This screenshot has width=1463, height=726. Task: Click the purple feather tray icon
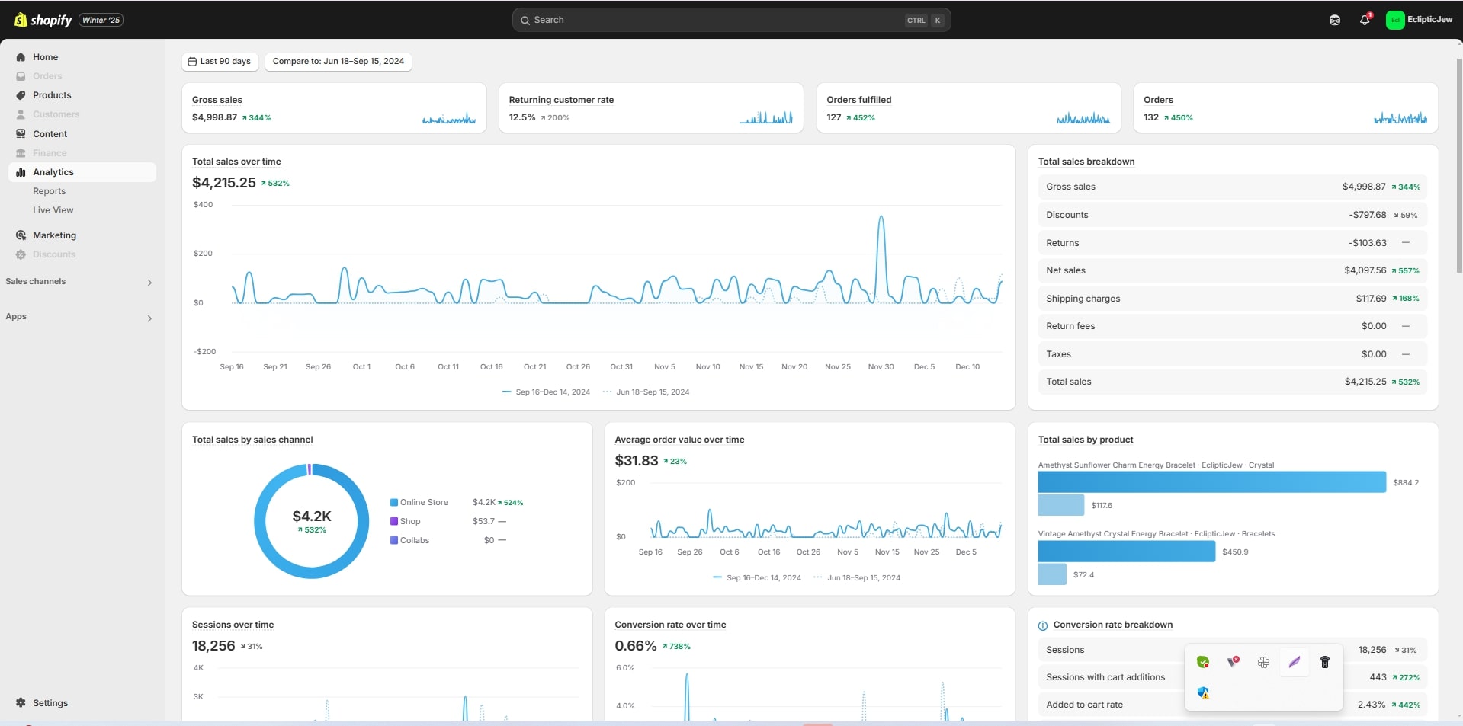tap(1294, 662)
